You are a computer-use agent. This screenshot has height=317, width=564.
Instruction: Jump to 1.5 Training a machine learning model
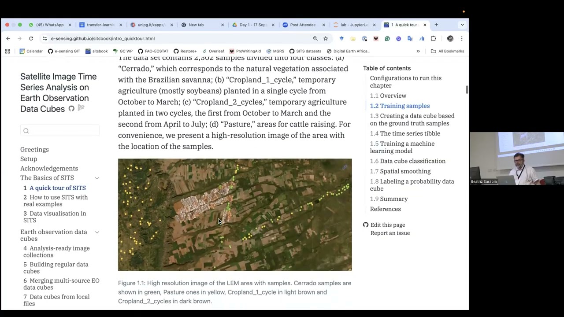coord(402,147)
